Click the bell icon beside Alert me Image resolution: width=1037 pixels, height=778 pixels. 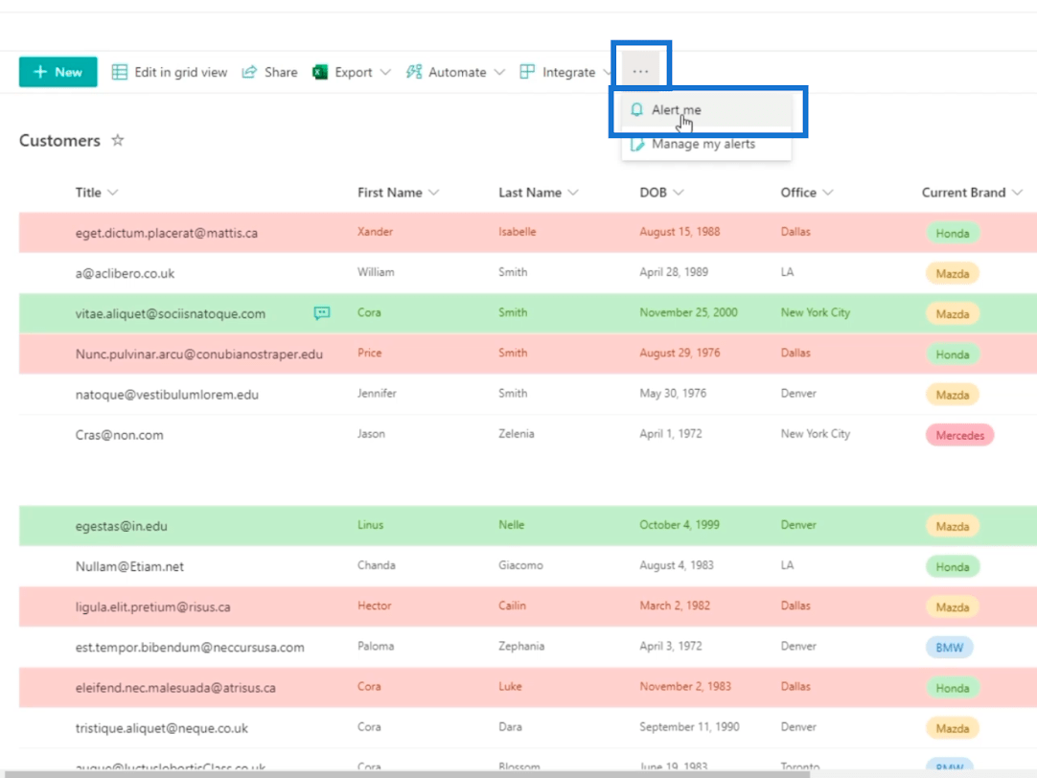pyautogui.click(x=636, y=110)
